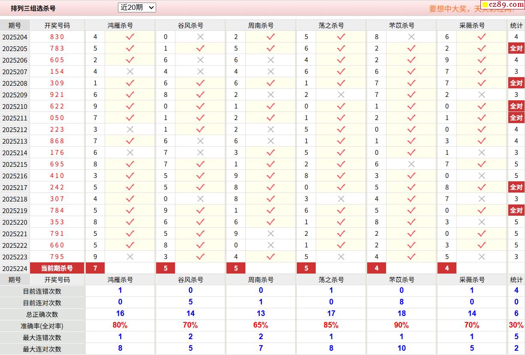Click total correct count 18 for 芣苡杀号
The height and width of the screenshot is (355, 525).
pyautogui.click(x=401, y=314)
